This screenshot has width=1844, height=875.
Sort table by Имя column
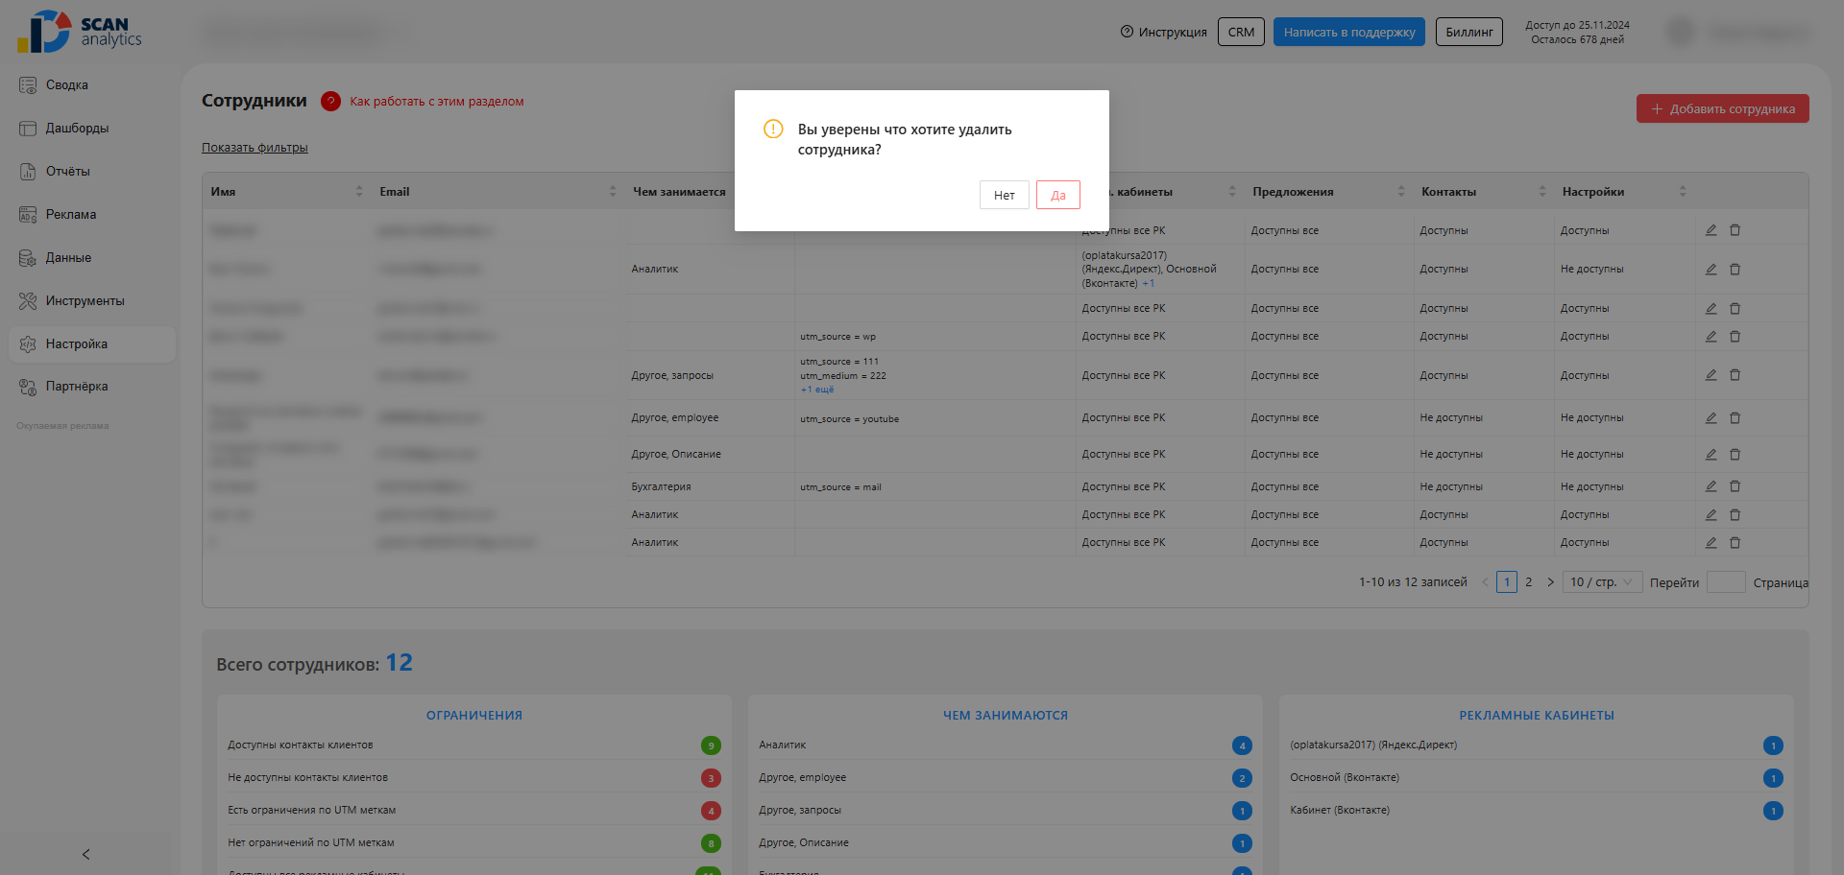point(359,192)
